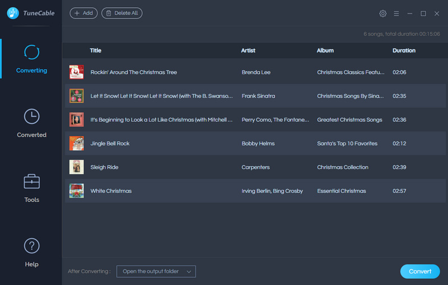Click the 6 songs total duration summary
The height and width of the screenshot is (285, 448).
pyautogui.click(x=402, y=34)
